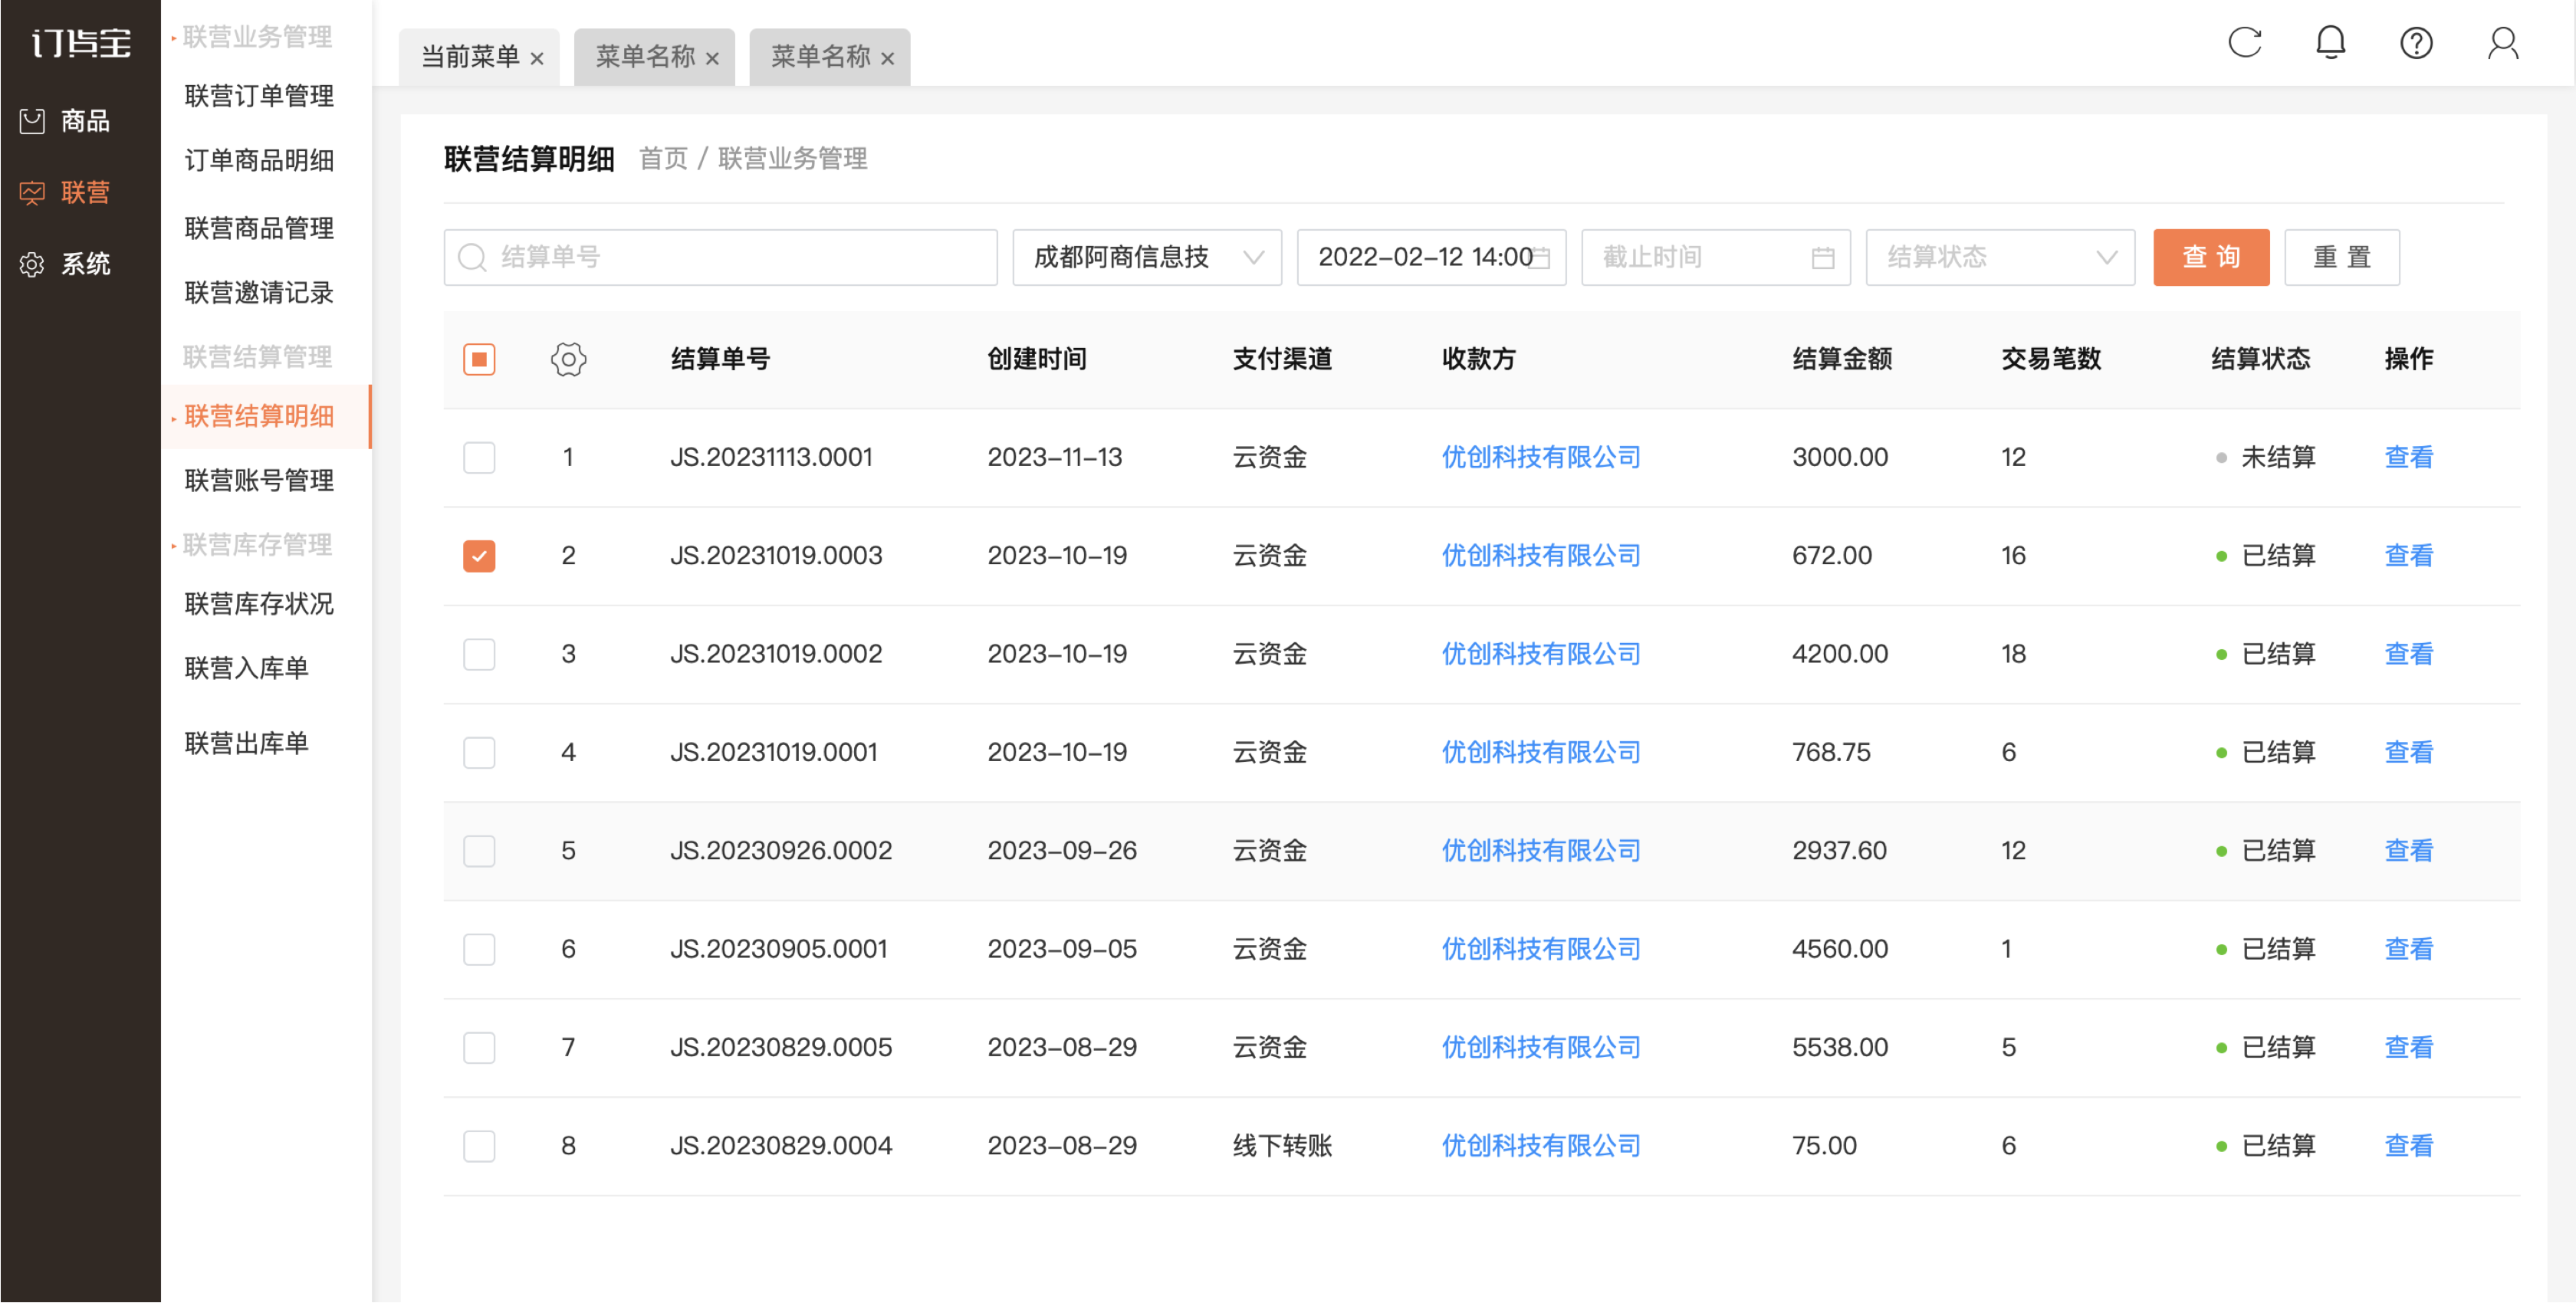Check the row 5 checkbox
Viewport: 2576px width, 1303px height.
[x=479, y=851]
